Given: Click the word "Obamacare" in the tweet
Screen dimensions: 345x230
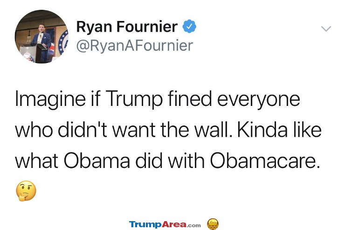Looking at the screenshot, I should (263, 160).
